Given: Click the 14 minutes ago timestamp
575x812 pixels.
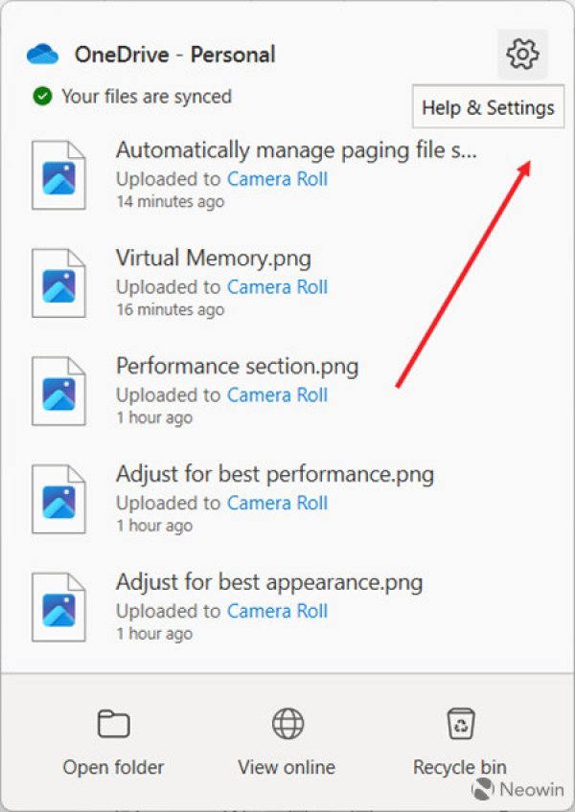Looking at the screenshot, I should (x=170, y=201).
